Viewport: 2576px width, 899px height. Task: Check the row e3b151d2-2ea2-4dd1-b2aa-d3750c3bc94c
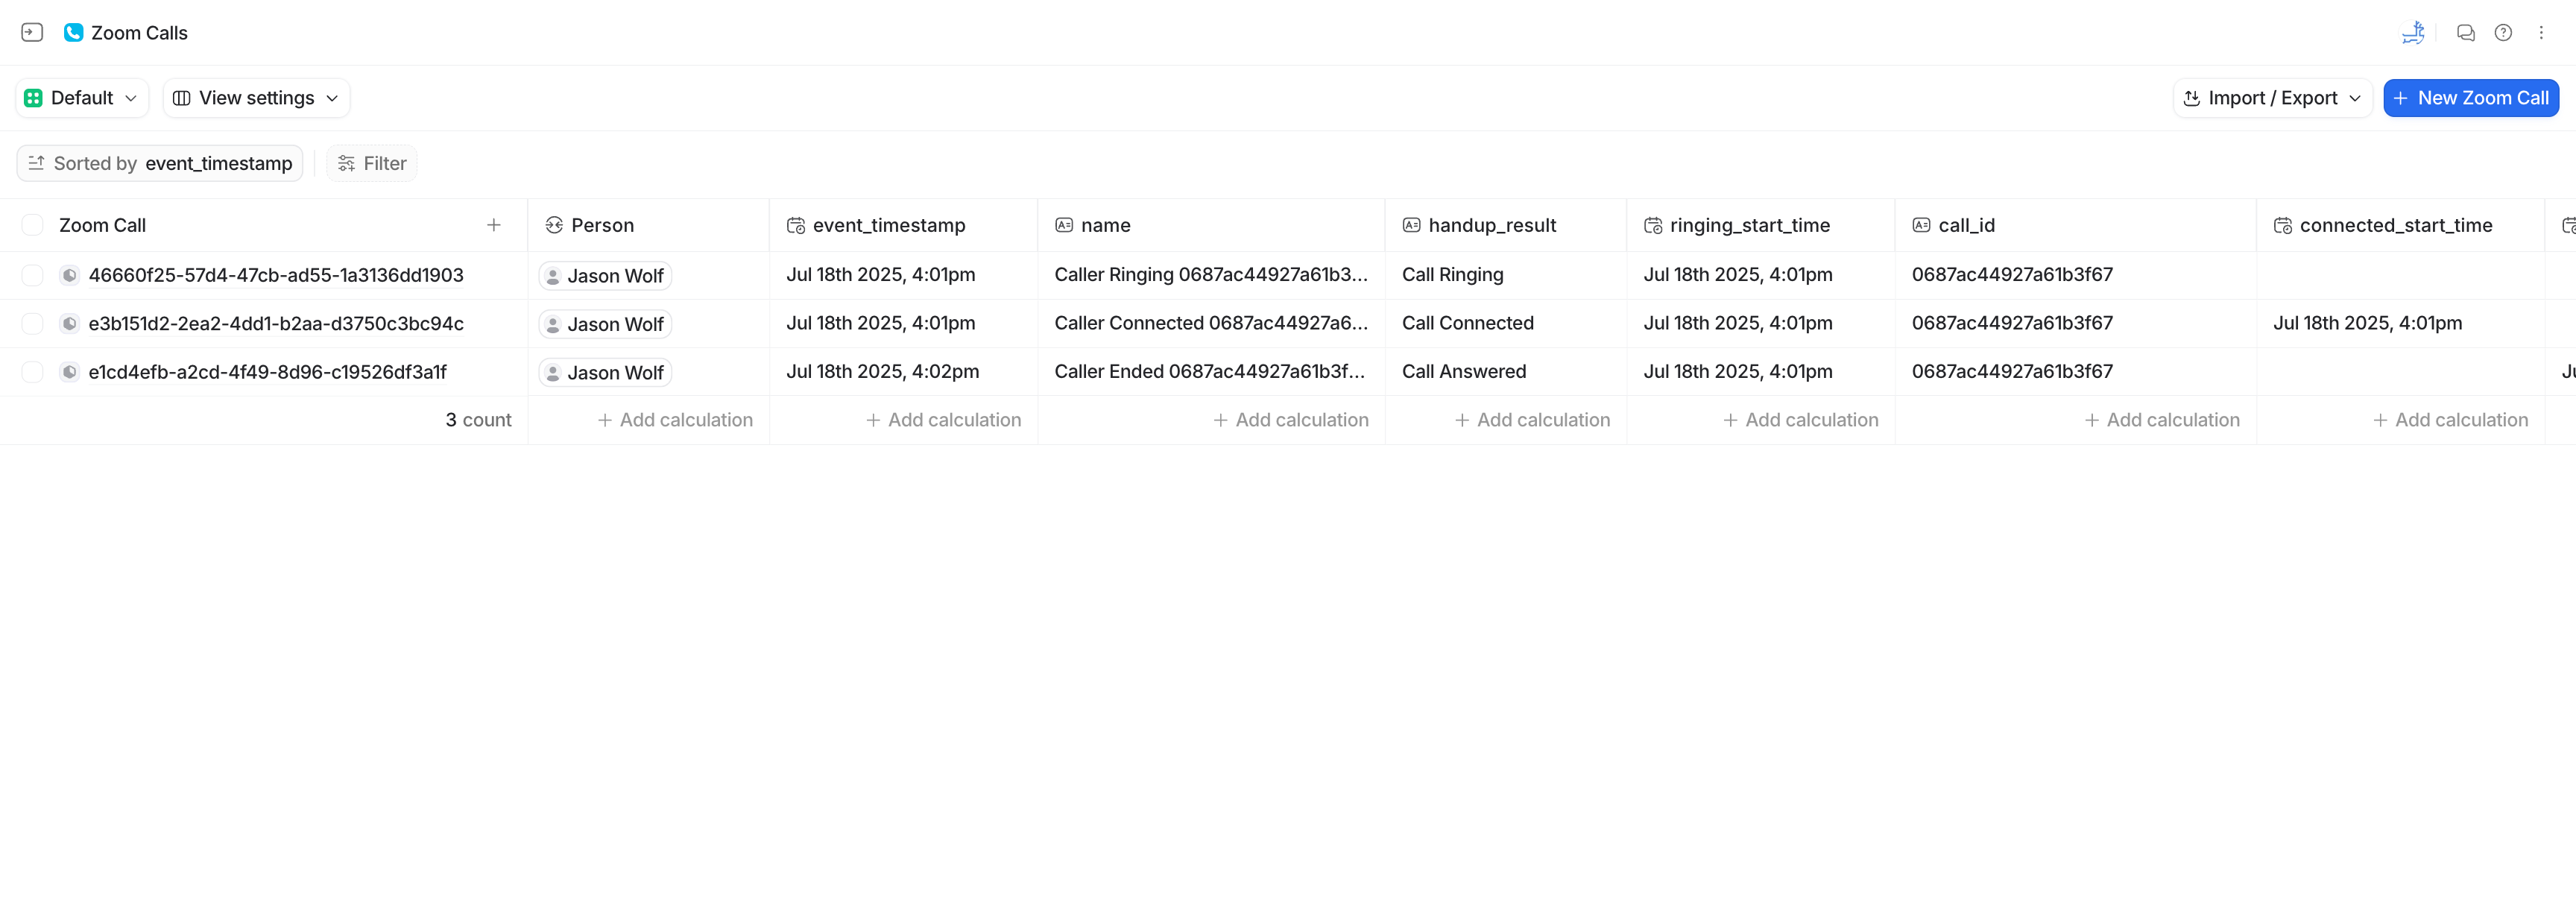tap(32, 323)
